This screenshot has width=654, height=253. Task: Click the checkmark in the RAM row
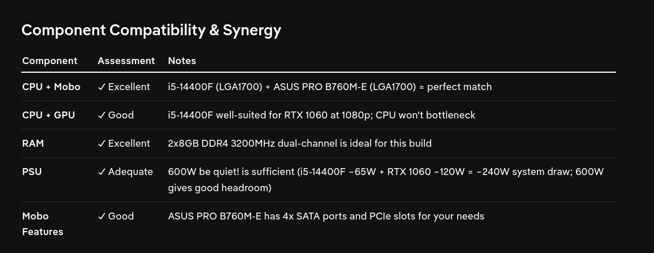(102, 144)
